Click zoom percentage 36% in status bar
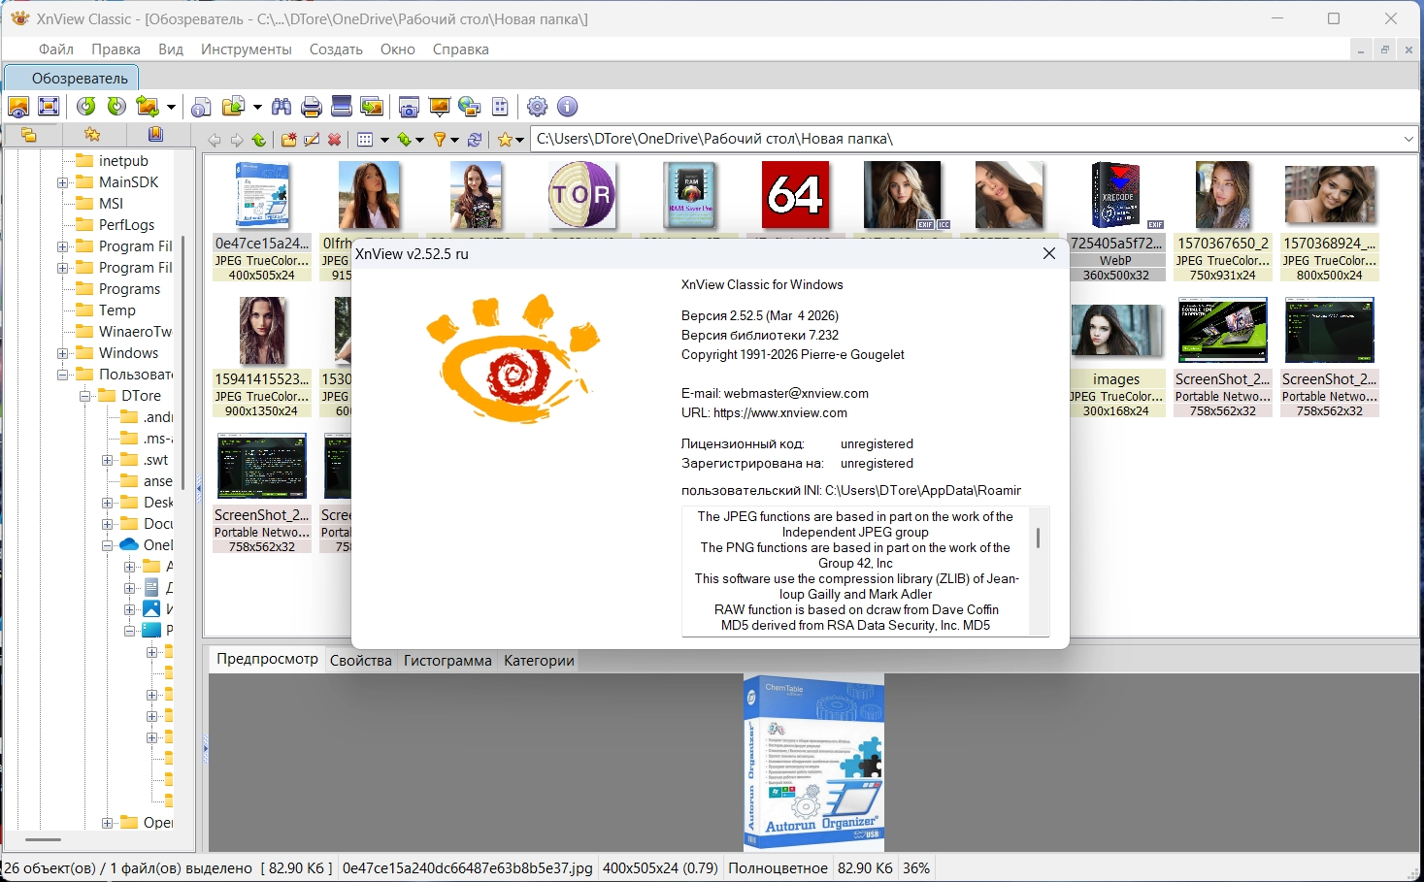The image size is (1424, 882). [916, 868]
